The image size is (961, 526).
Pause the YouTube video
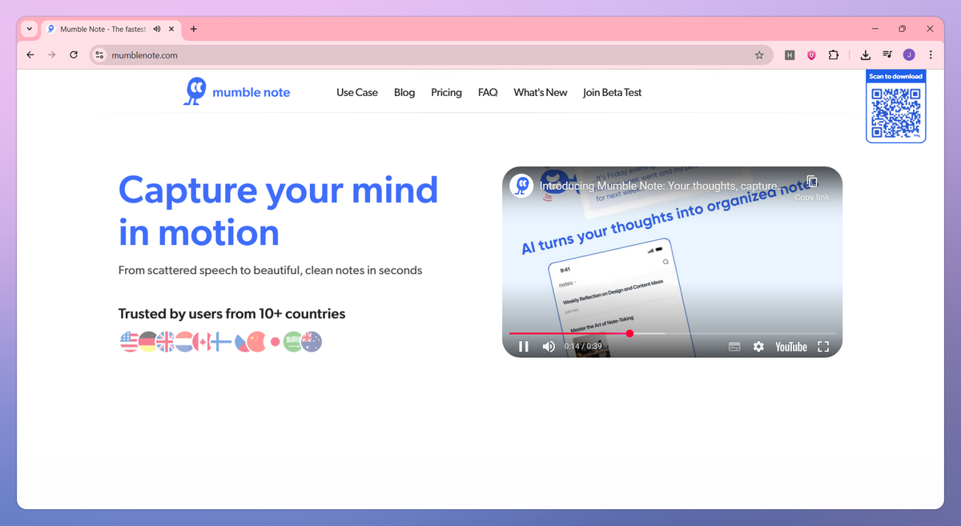click(524, 347)
